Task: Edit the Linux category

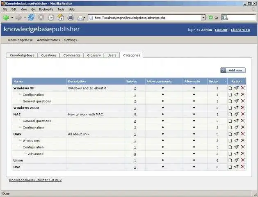Action: [x=236, y=160]
